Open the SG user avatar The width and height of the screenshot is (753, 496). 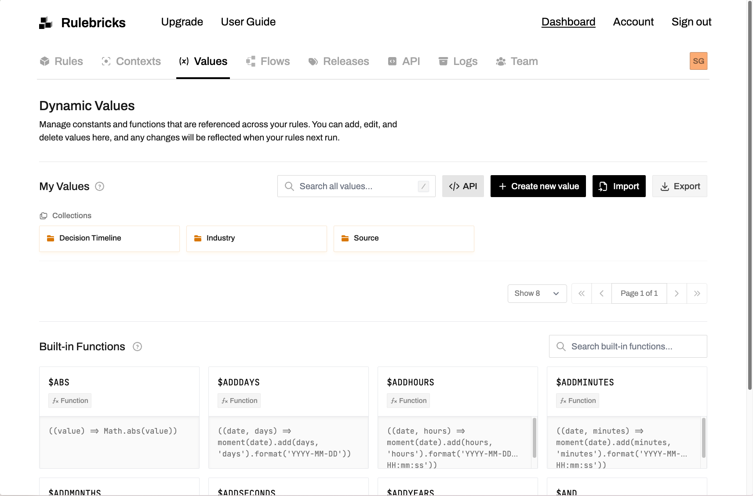coord(698,61)
